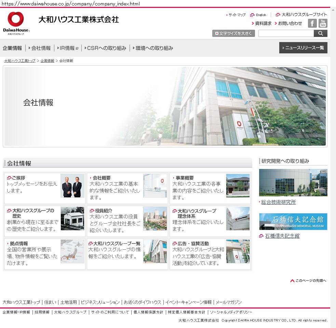336x328 pixels.
Task: Open the English site link
Action: pos(261,15)
